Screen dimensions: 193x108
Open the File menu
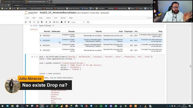(x=27, y=18)
